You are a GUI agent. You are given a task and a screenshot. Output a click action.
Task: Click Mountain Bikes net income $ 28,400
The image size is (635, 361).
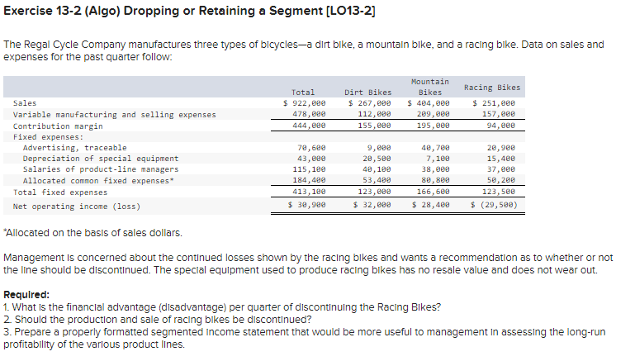pos(431,205)
